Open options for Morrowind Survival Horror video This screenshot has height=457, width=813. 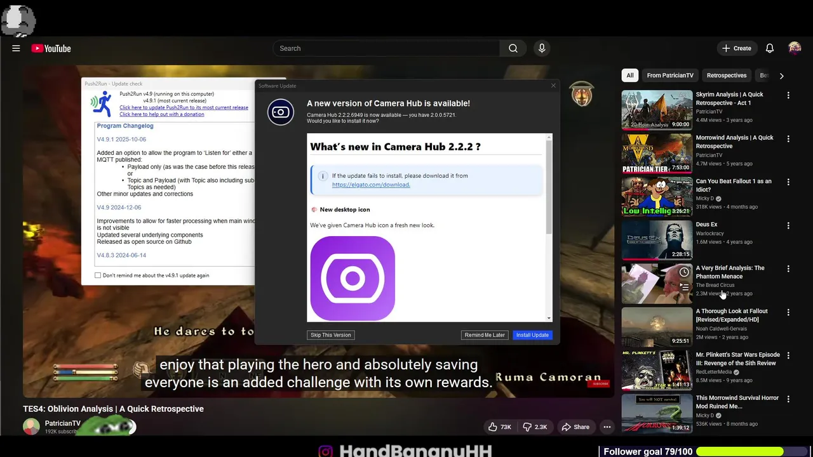pyautogui.click(x=788, y=399)
